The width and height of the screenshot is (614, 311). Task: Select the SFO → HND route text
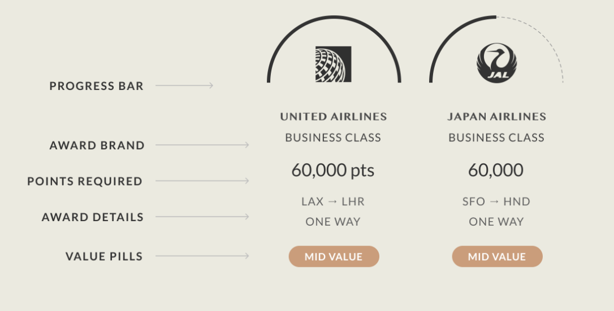496,201
